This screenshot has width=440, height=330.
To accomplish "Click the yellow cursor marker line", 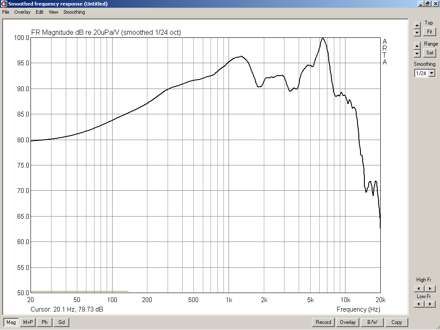I will (x=79, y=291).
